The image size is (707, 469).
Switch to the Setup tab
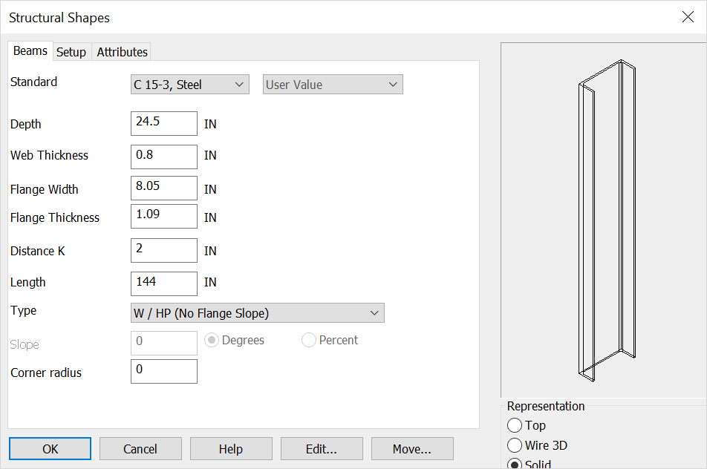tap(71, 51)
